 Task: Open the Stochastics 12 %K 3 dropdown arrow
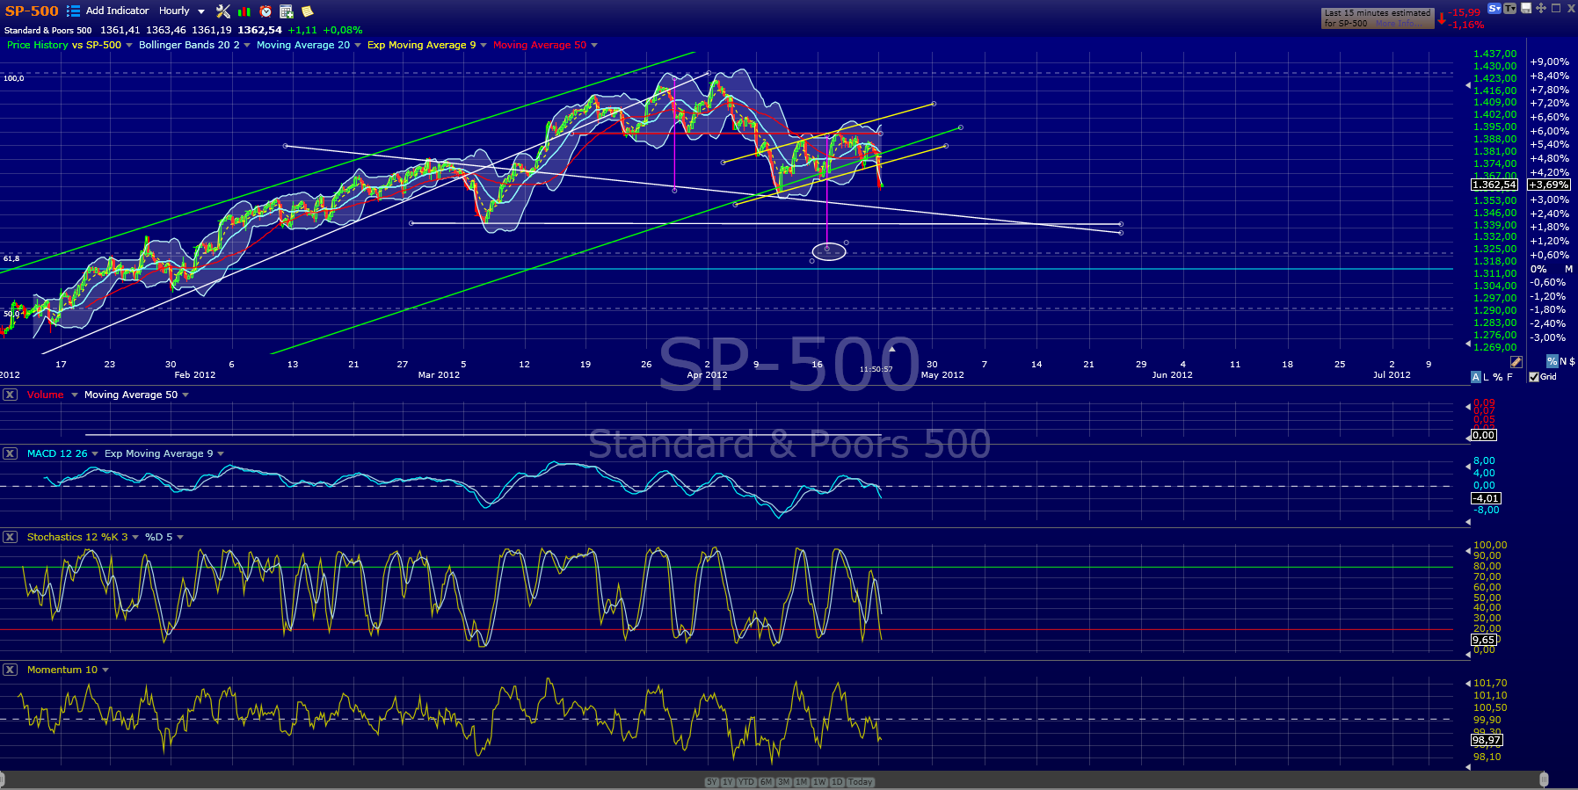point(135,537)
